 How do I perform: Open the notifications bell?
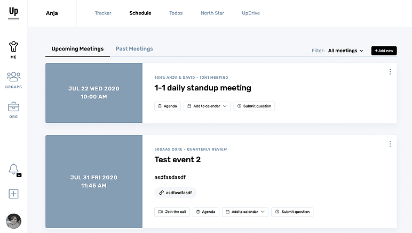click(x=14, y=169)
